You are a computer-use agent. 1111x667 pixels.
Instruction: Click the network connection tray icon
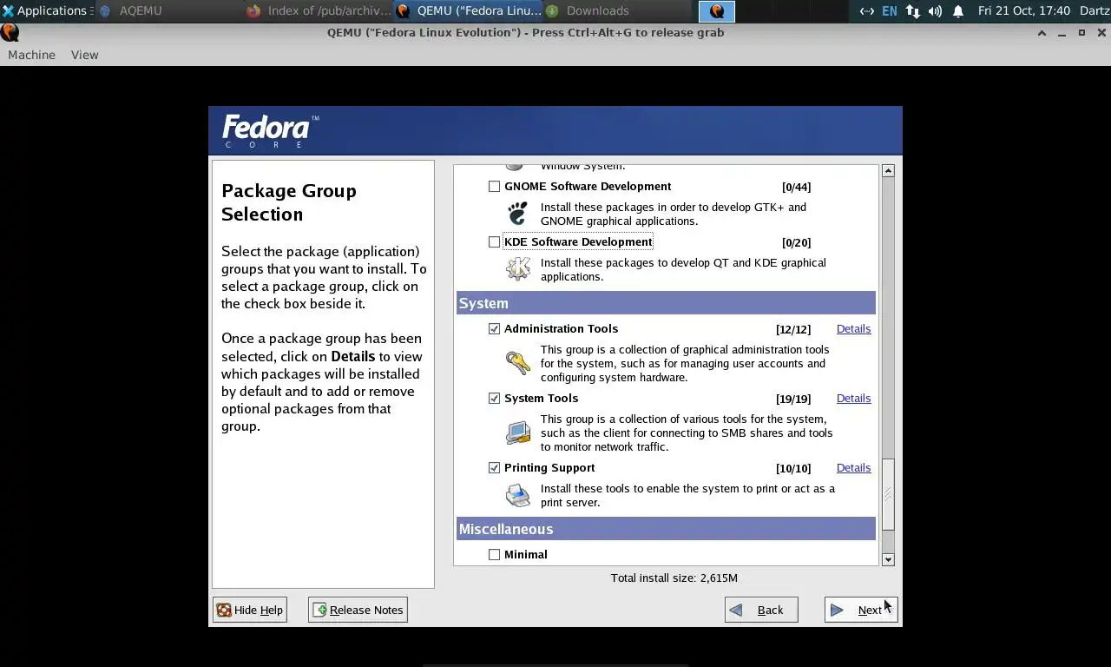pyautogui.click(x=912, y=11)
